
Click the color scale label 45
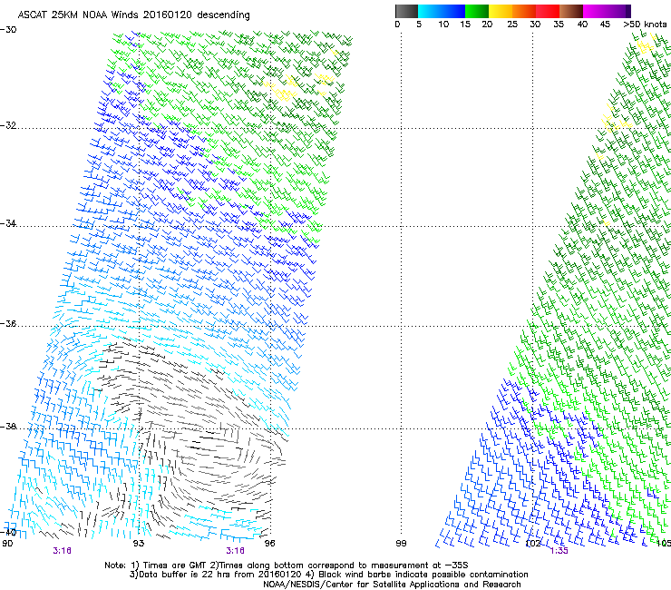[605, 25]
